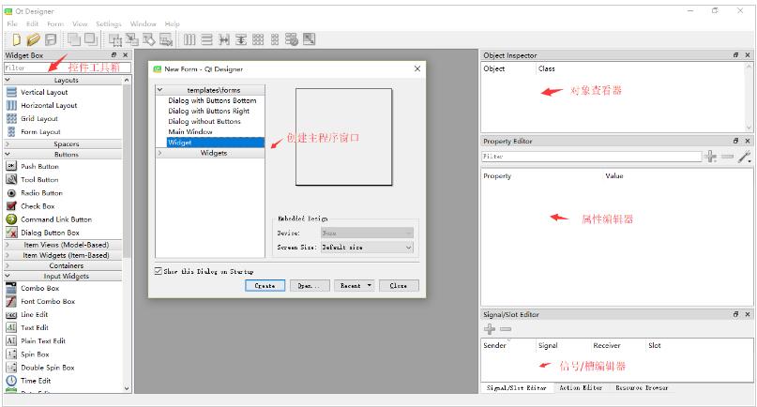Screen dimensions: 757x407
Task: Select Dialog without Buttons template
Action: point(204,121)
